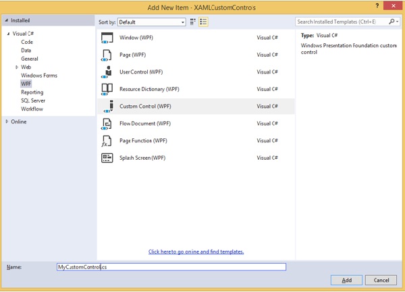Select the Window (WPF) template icon

(x=107, y=38)
